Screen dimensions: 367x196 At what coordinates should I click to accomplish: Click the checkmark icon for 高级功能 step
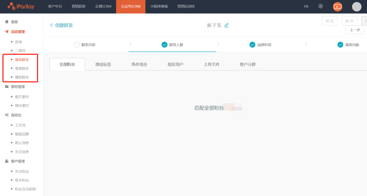pyautogui.click(x=340, y=45)
